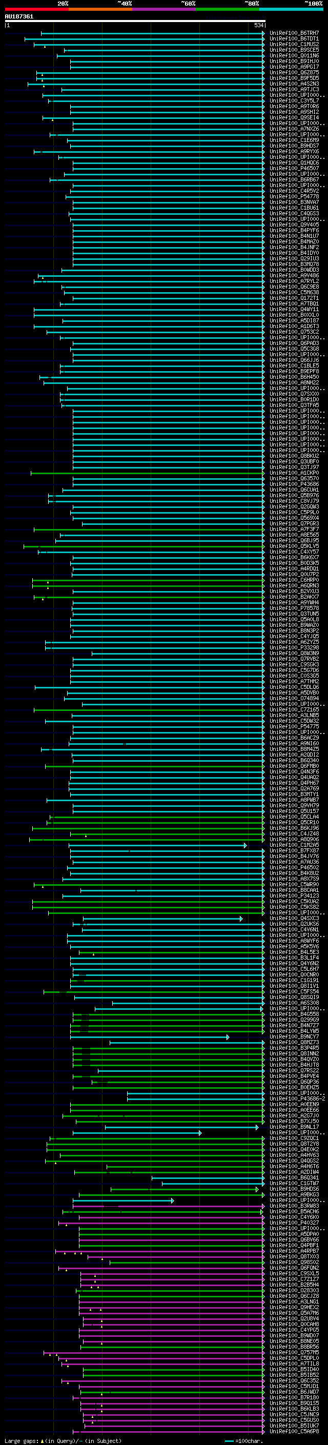Screen dimensions: 328x1445
Task: Open hit UniRef100_P40327
Action: coord(294,1223)
